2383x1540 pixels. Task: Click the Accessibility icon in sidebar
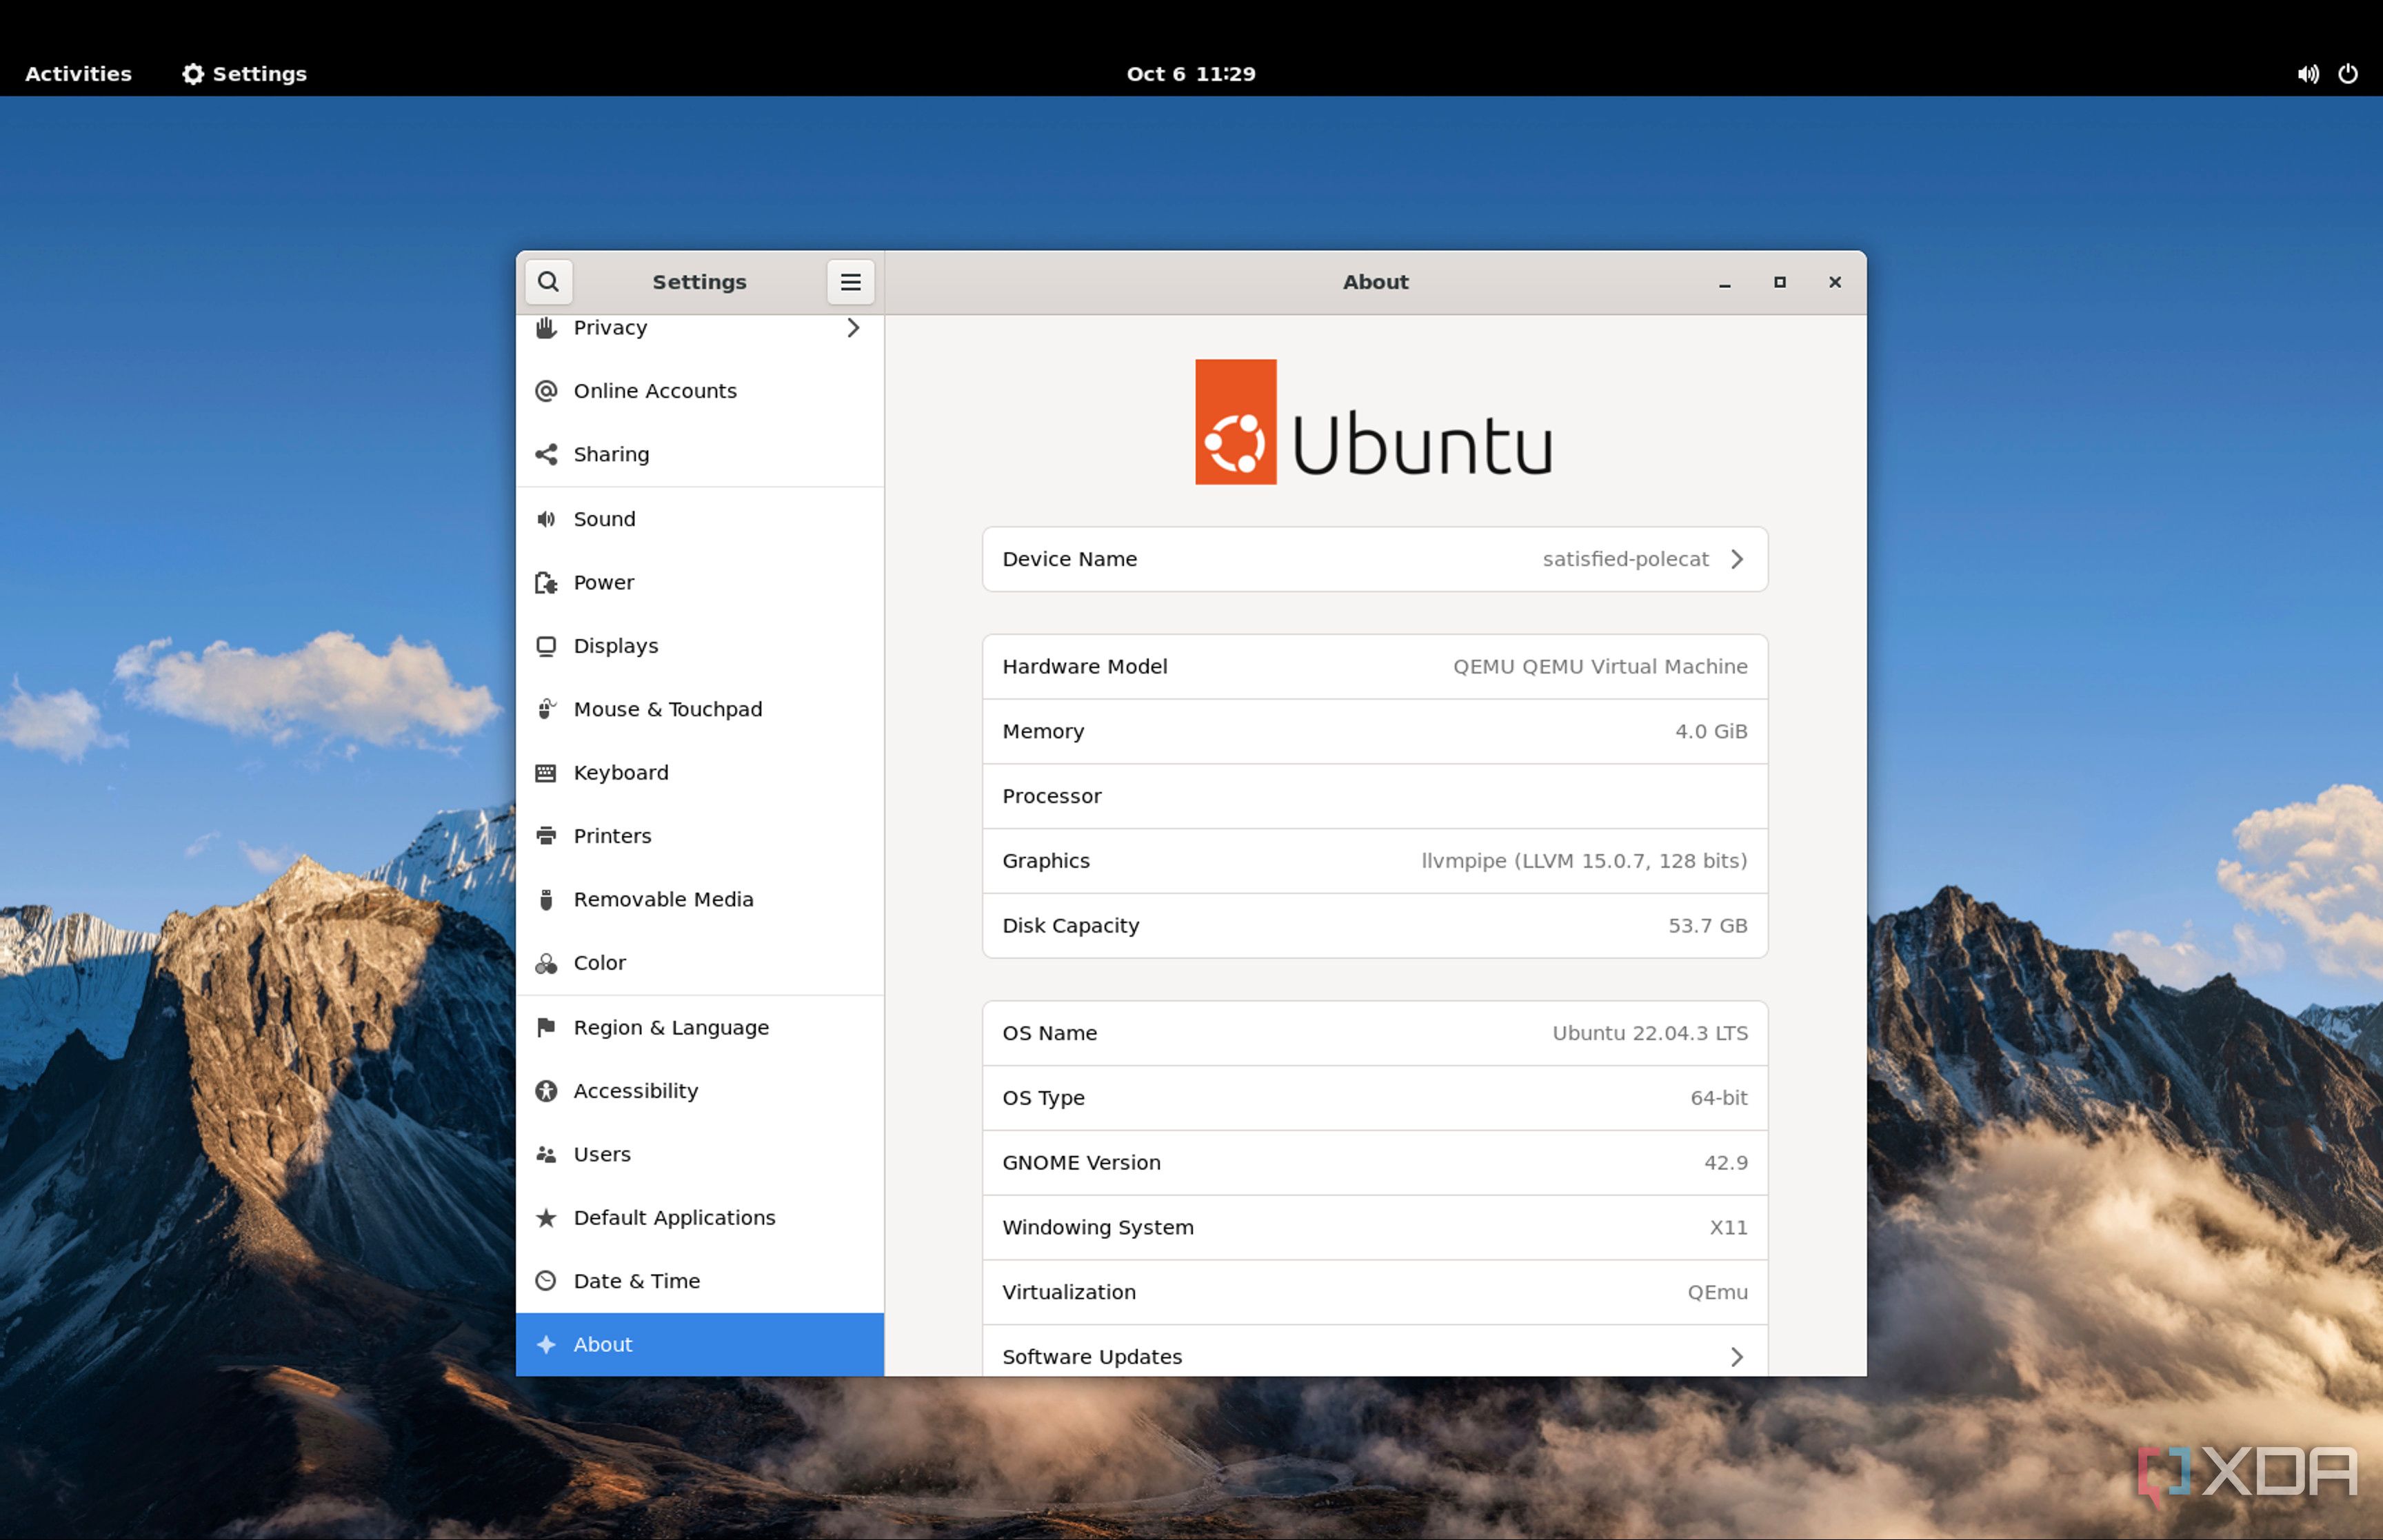point(546,1091)
